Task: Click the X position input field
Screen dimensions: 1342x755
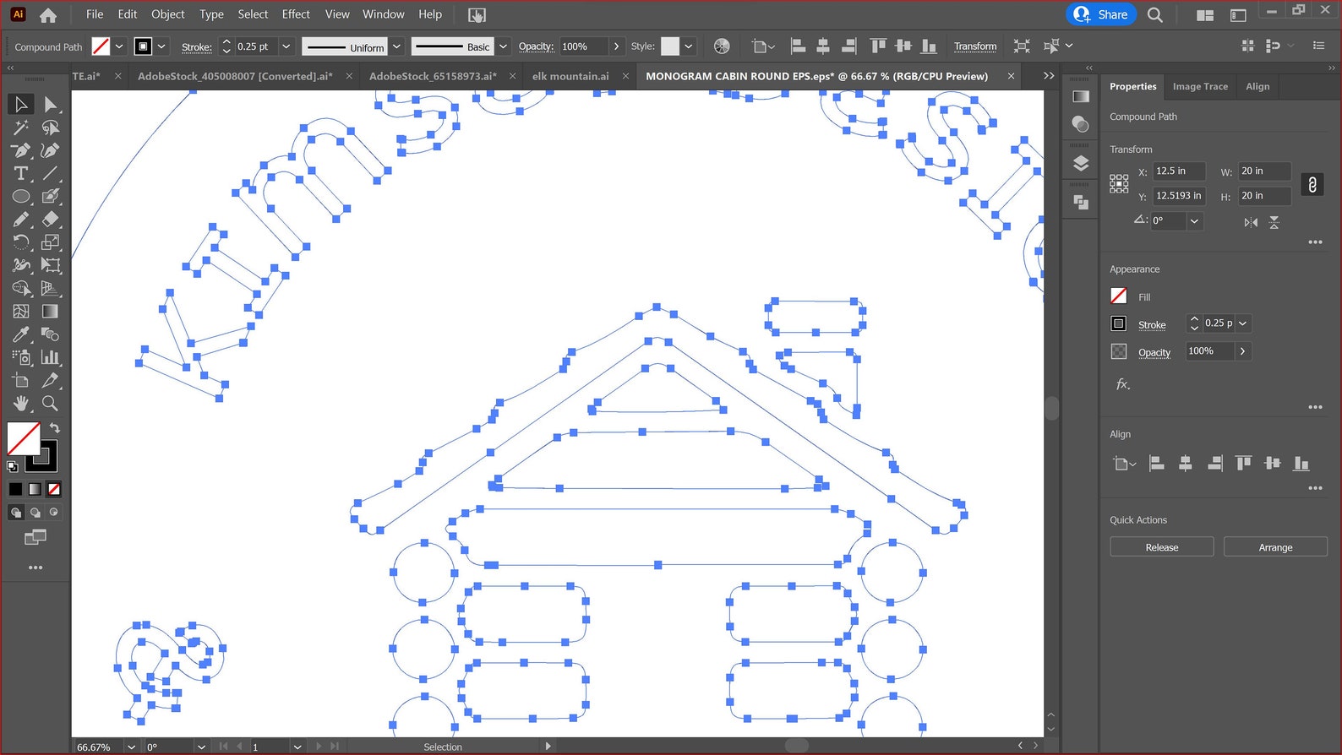Action: pyautogui.click(x=1178, y=171)
